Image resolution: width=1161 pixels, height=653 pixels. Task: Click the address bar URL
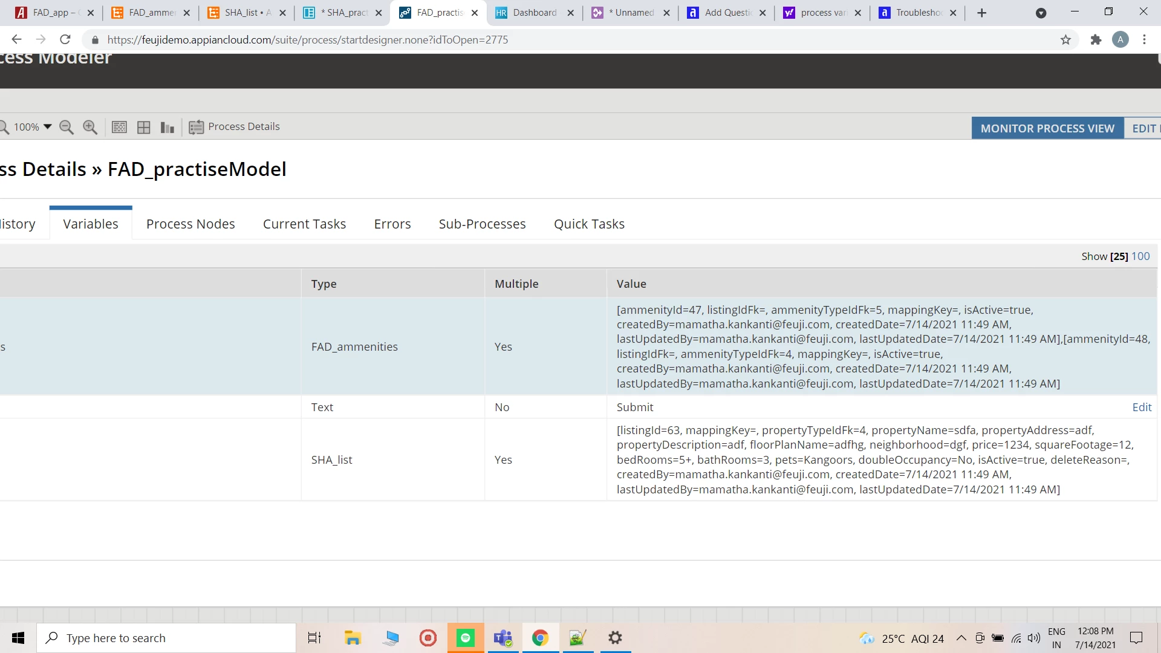307,40
